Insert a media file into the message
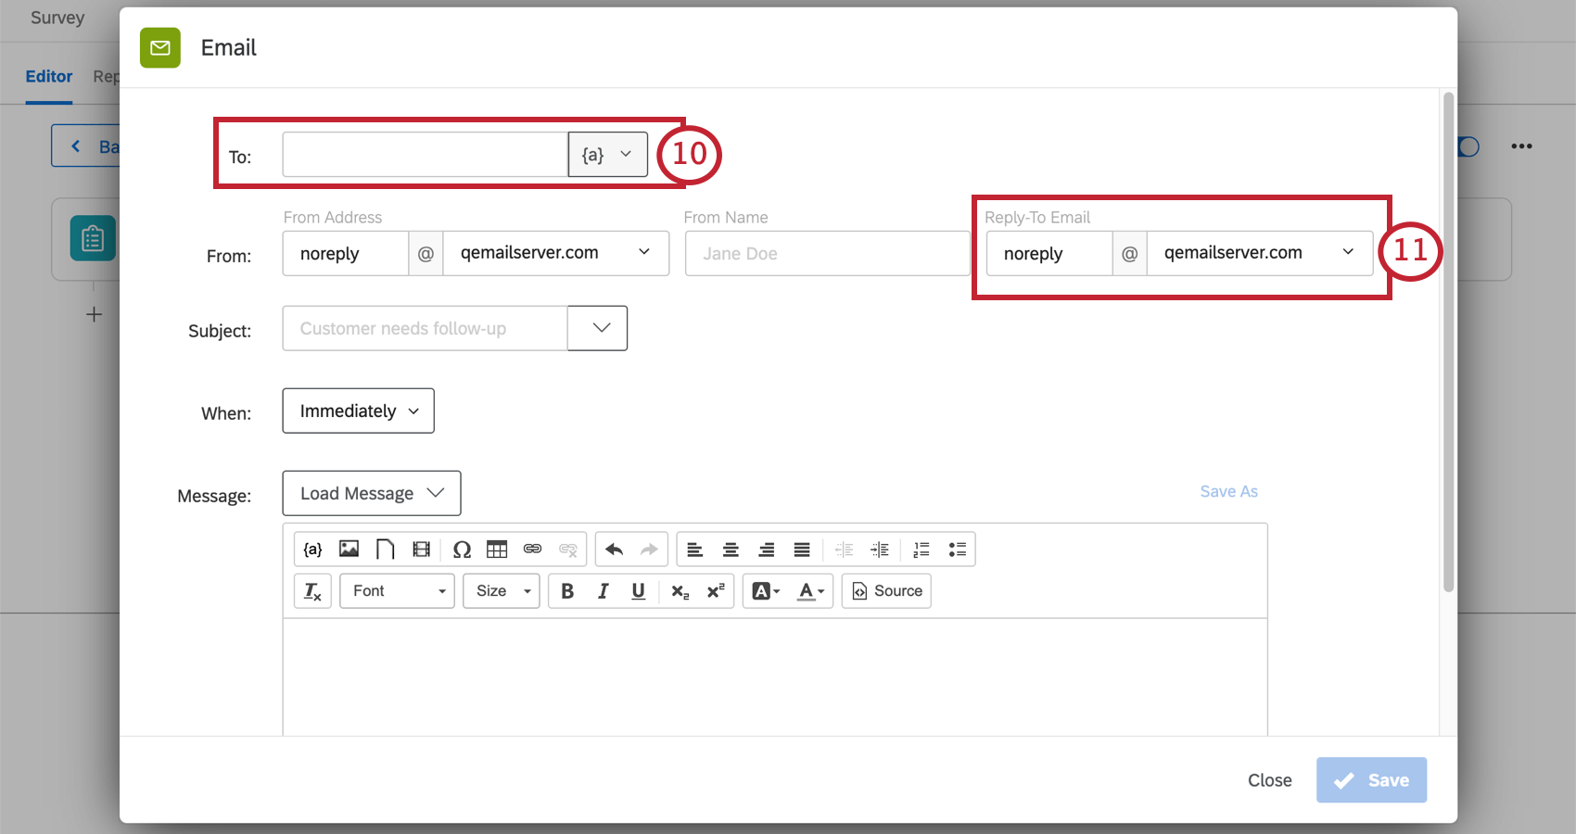1576x834 pixels. click(421, 549)
